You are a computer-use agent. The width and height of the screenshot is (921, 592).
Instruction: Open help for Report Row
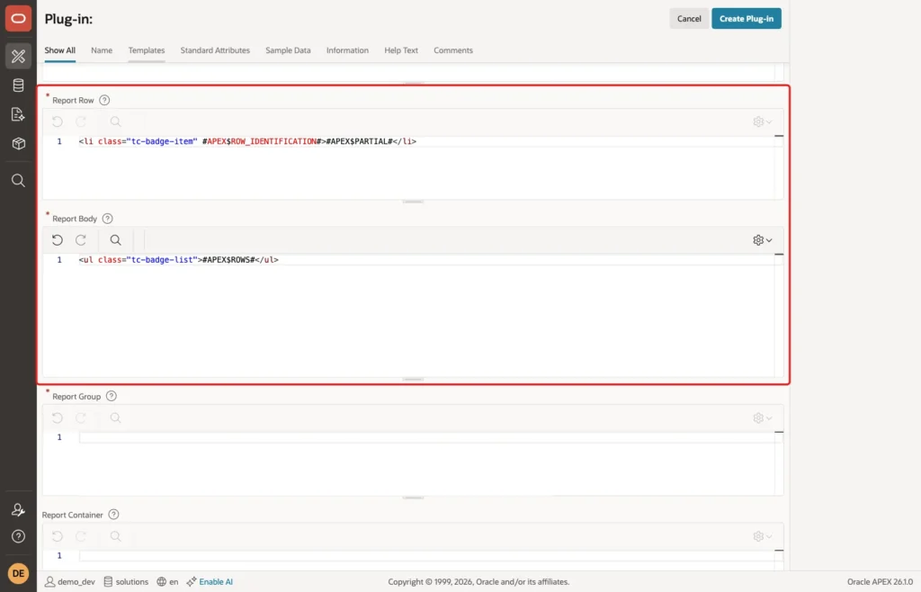(x=104, y=101)
